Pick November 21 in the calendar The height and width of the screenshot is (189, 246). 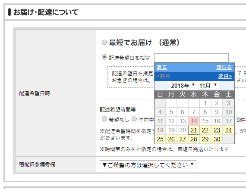click(194, 130)
